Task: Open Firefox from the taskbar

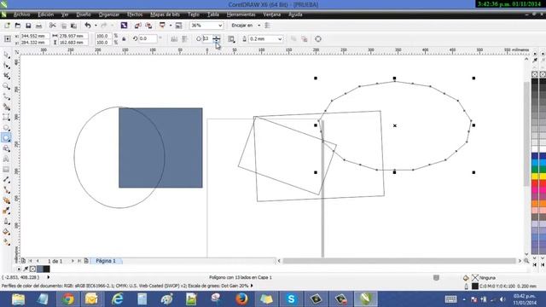Action: pos(241,299)
